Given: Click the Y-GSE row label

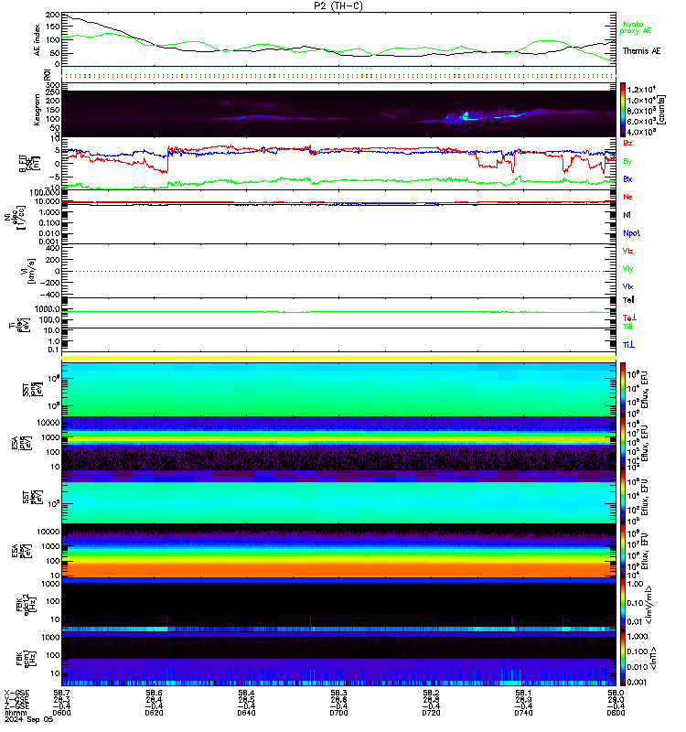Looking at the screenshot, I should coord(16,700).
